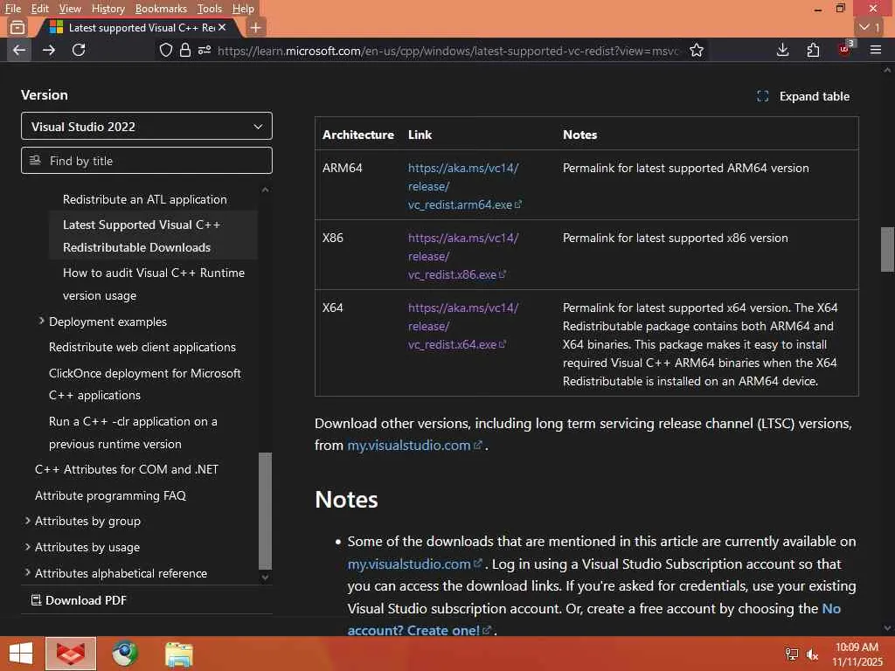The width and height of the screenshot is (895, 671).
Task: Open the globe app in taskbar
Action: click(x=125, y=654)
